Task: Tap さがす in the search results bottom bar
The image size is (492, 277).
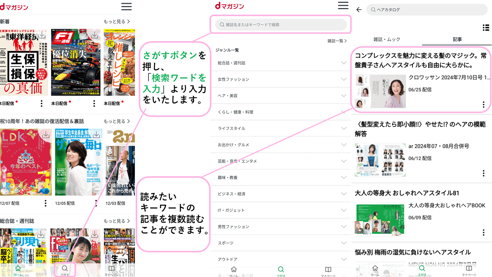Action: click(422, 270)
